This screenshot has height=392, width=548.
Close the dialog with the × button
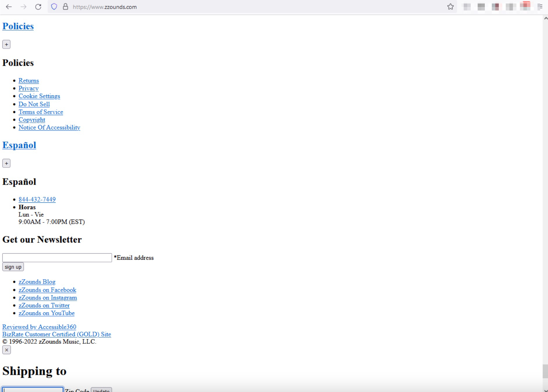(x=6, y=350)
